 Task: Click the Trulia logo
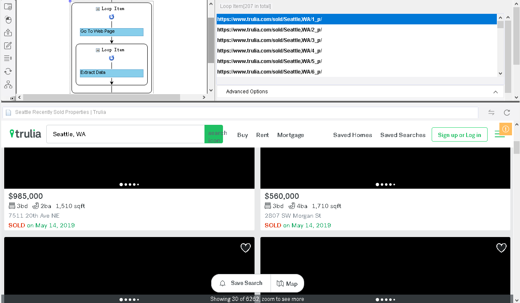[x=25, y=134]
